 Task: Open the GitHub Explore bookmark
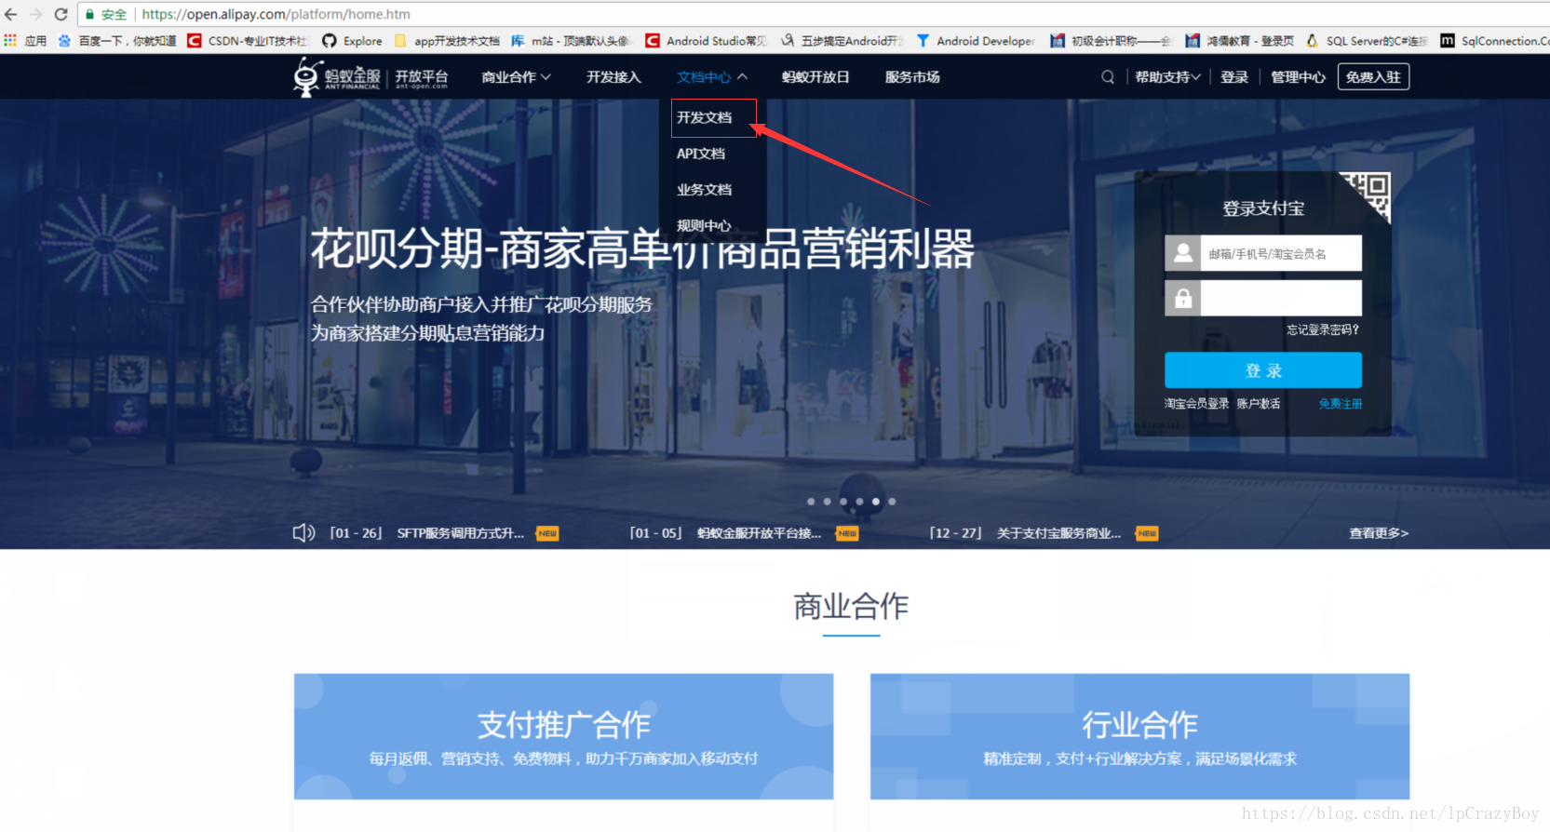[352, 41]
